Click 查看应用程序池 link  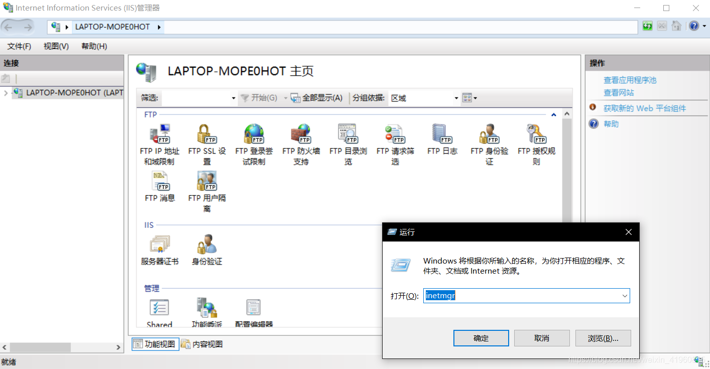point(630,80)
